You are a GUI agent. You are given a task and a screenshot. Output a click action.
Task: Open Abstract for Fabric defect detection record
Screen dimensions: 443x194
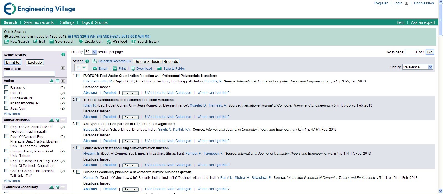pyautogui.click(x=90, y=165)
